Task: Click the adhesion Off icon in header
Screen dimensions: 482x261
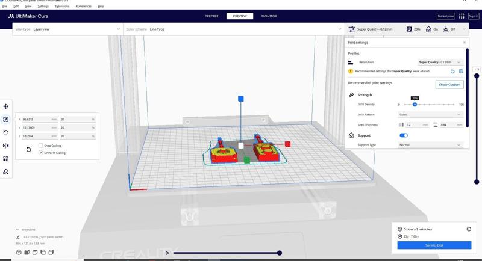Action: (446, 29)
